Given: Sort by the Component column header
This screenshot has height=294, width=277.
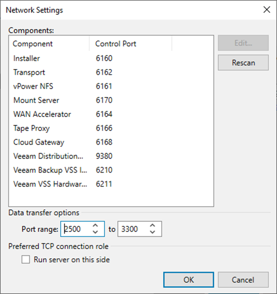Looking at the screenshot, I should point(49,44).
